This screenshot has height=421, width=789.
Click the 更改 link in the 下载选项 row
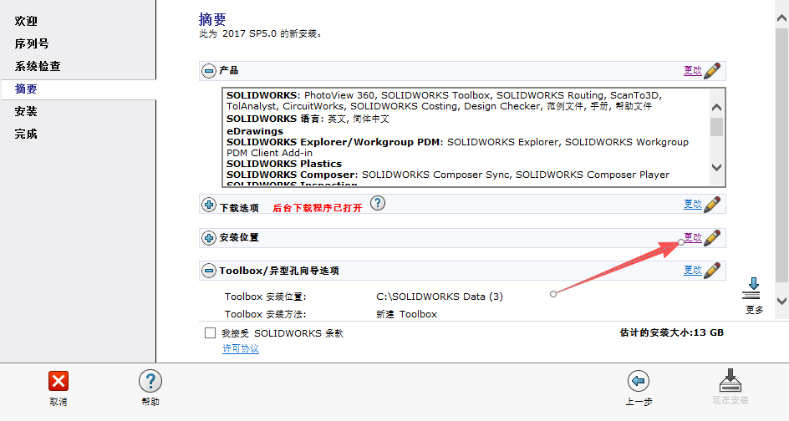point(692,204)
